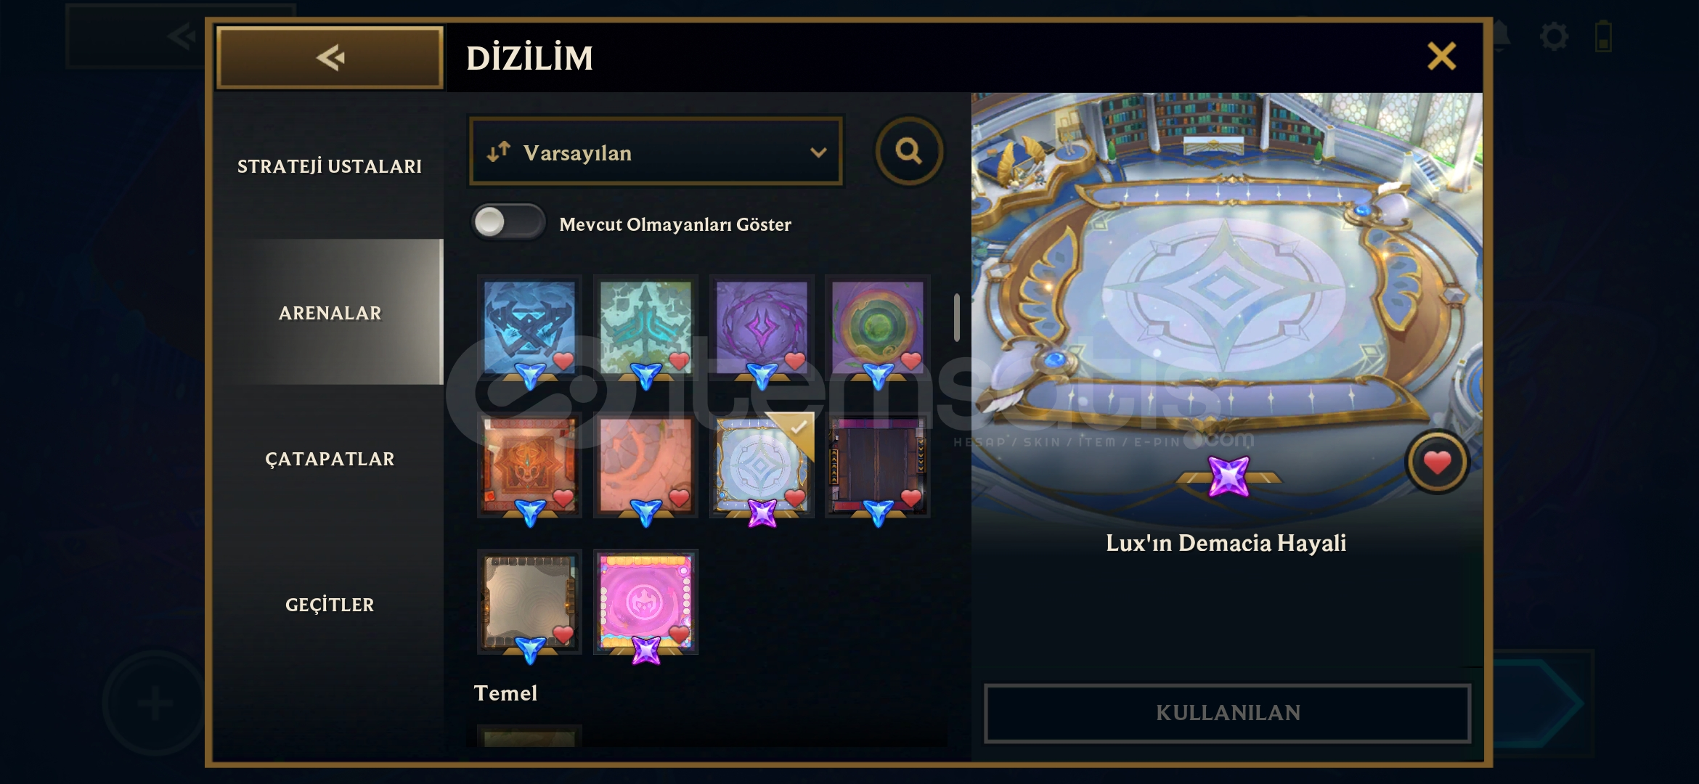Open the settings gear icon
Image resolution: width=1699 pixels, height=784 pixels.
coord(1554,36)
